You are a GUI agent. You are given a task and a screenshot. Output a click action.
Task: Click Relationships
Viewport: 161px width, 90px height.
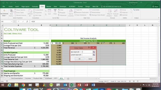(x=95, y=12)
